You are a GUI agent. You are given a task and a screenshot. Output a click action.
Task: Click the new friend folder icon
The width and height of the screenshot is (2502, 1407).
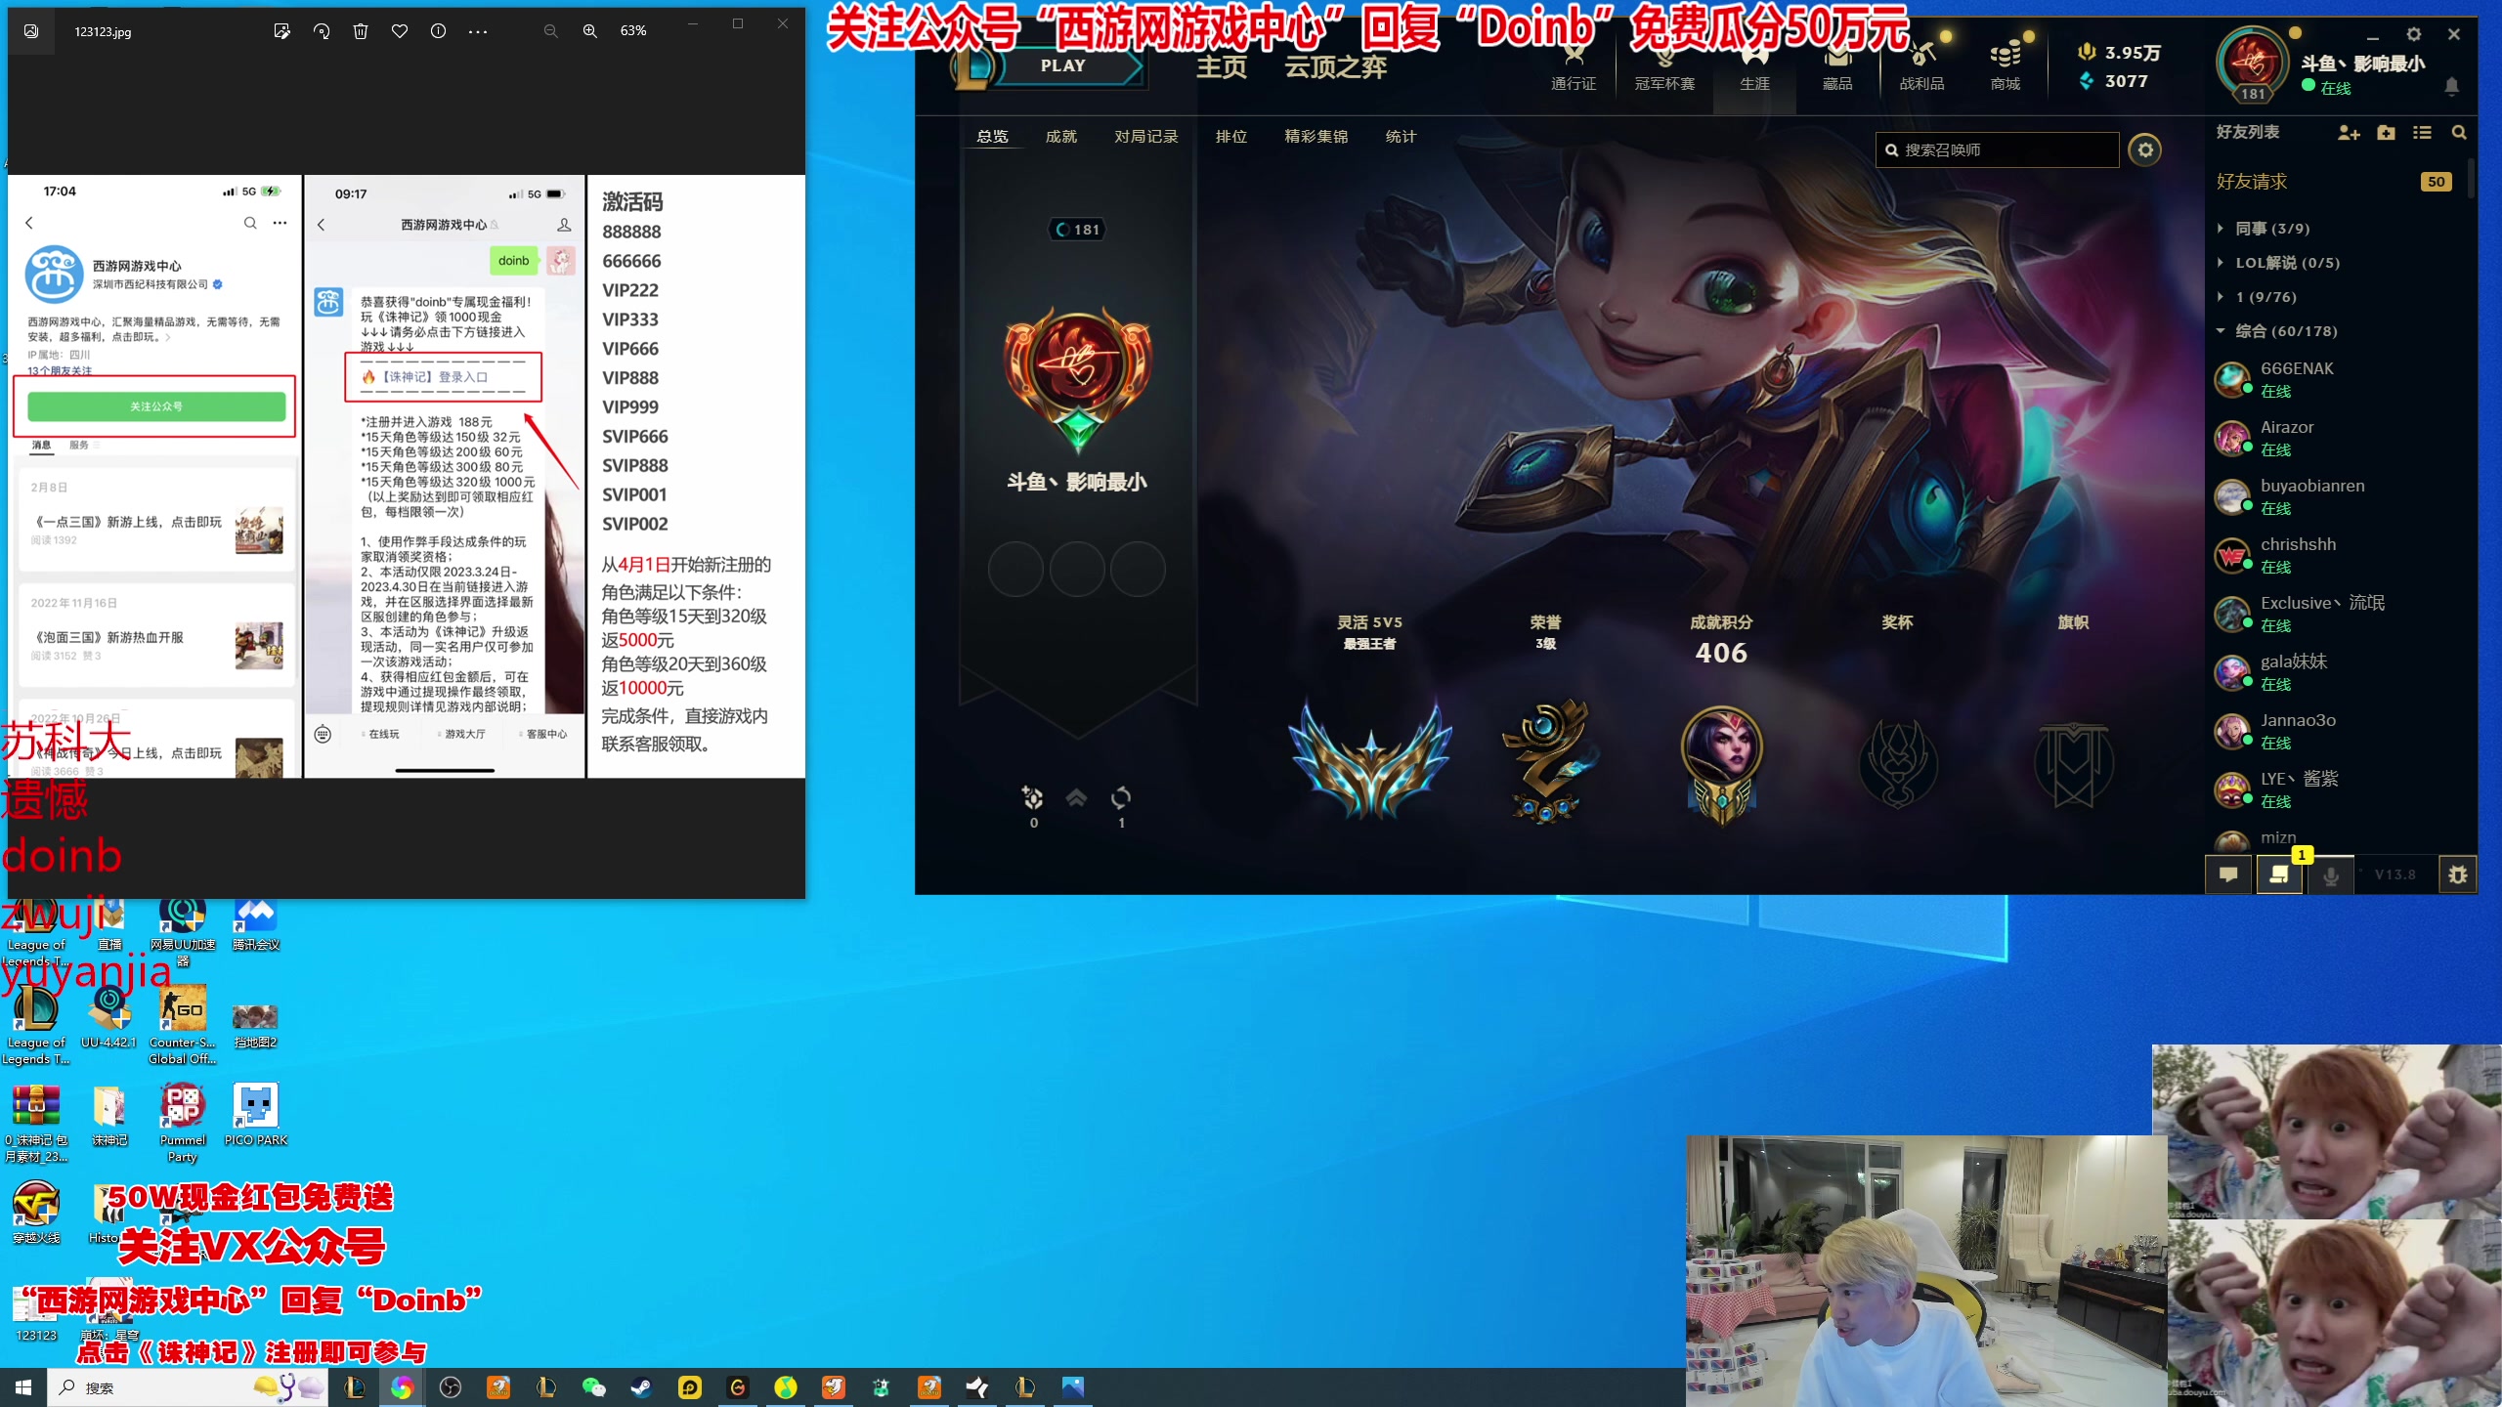click(2386, 133)
